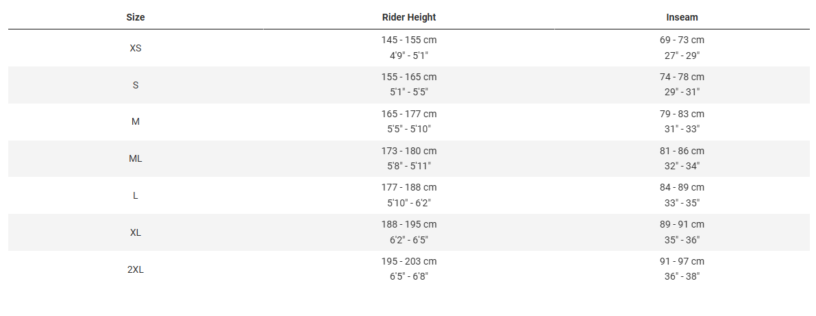Click the 5'5" - 5'10" height value
Image resolution: width=816 pixels, height=316 pixels.
409,129
